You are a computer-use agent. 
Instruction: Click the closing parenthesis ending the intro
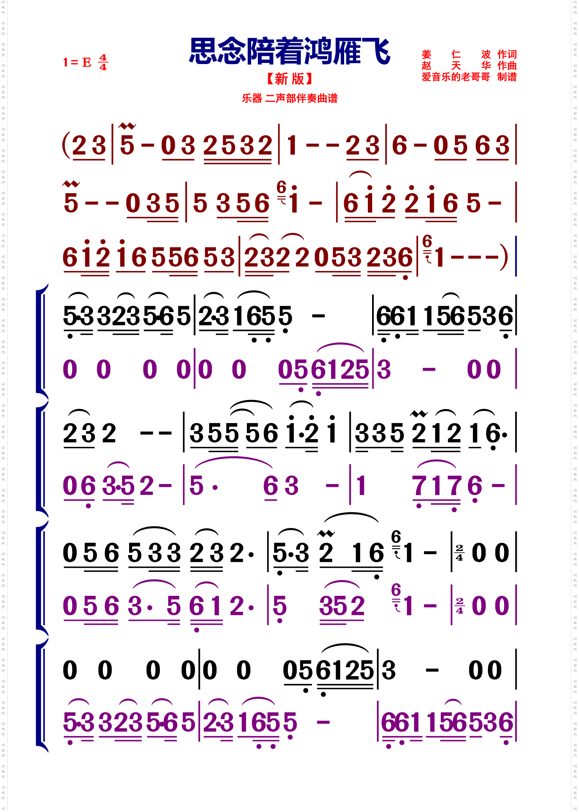point(503,257)
